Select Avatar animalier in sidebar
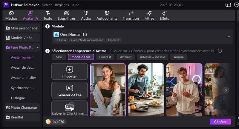239x129 pixels. [x=24, y=78]
